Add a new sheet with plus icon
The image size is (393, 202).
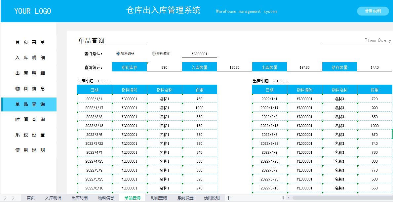tap(228, 198)
